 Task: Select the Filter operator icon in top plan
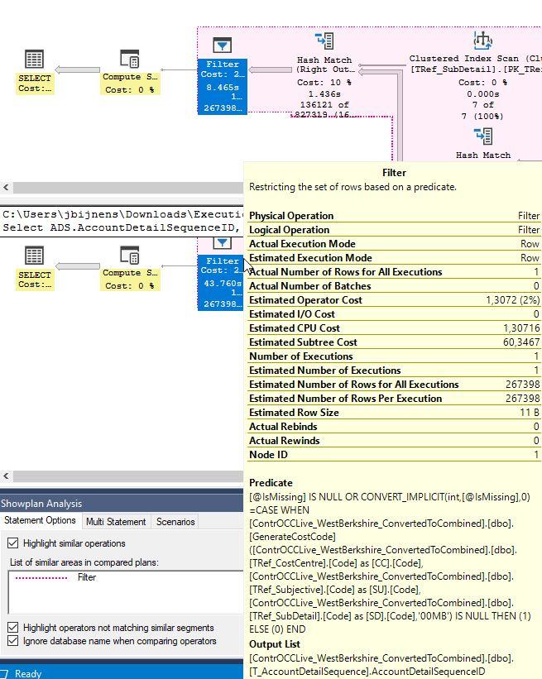223,45
